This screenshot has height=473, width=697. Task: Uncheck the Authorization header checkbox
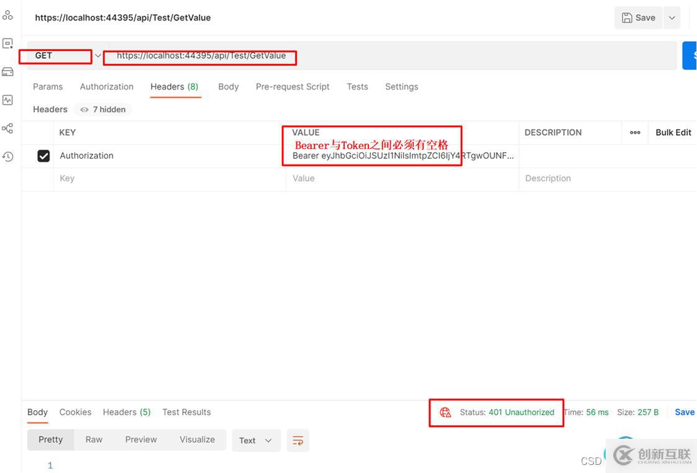click(x=43, y=156)
